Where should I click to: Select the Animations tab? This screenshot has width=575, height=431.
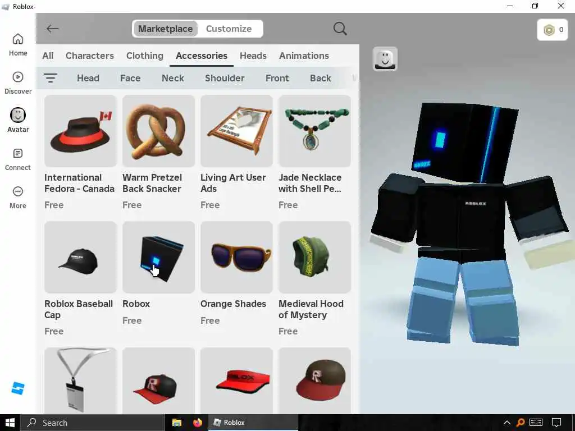tap(304, 56)
